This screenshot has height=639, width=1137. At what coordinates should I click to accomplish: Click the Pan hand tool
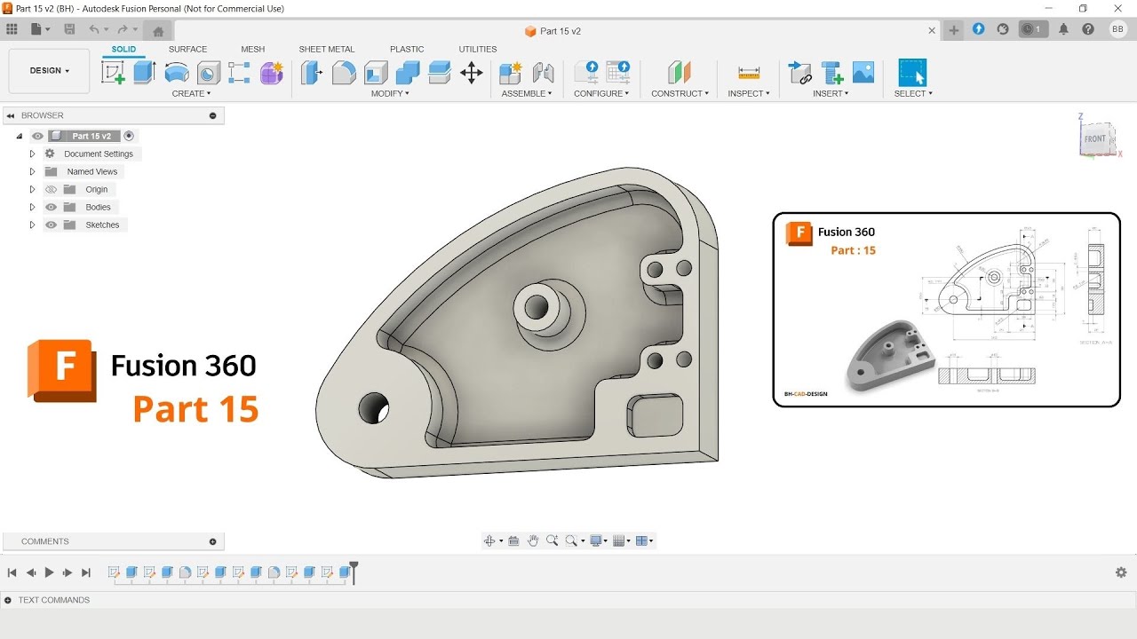click(533, 540)
